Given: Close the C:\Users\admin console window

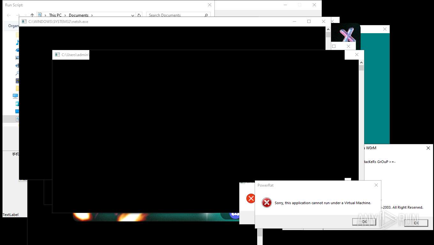Looking at the screenshot, I should click(x=357, y=55).
